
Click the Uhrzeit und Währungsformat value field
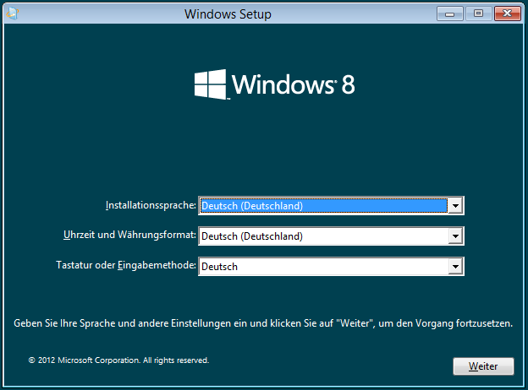tap(322, 236)
